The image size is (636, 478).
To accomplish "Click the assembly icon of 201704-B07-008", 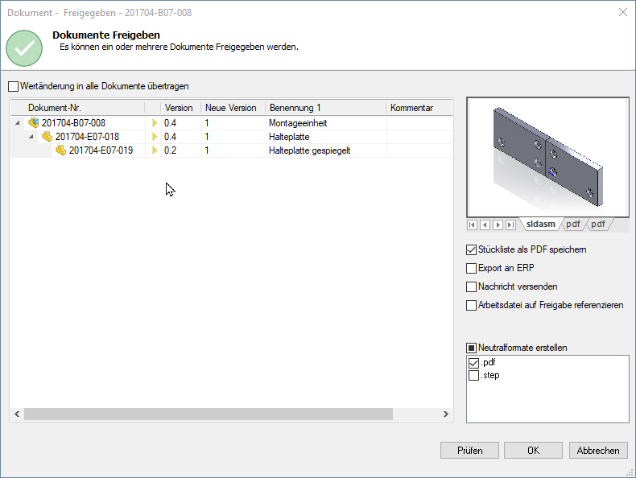I will (x=34, y=123).
